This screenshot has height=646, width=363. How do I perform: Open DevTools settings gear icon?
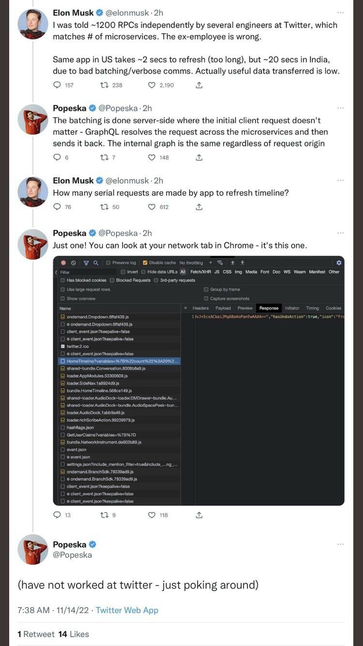[339, 262]
